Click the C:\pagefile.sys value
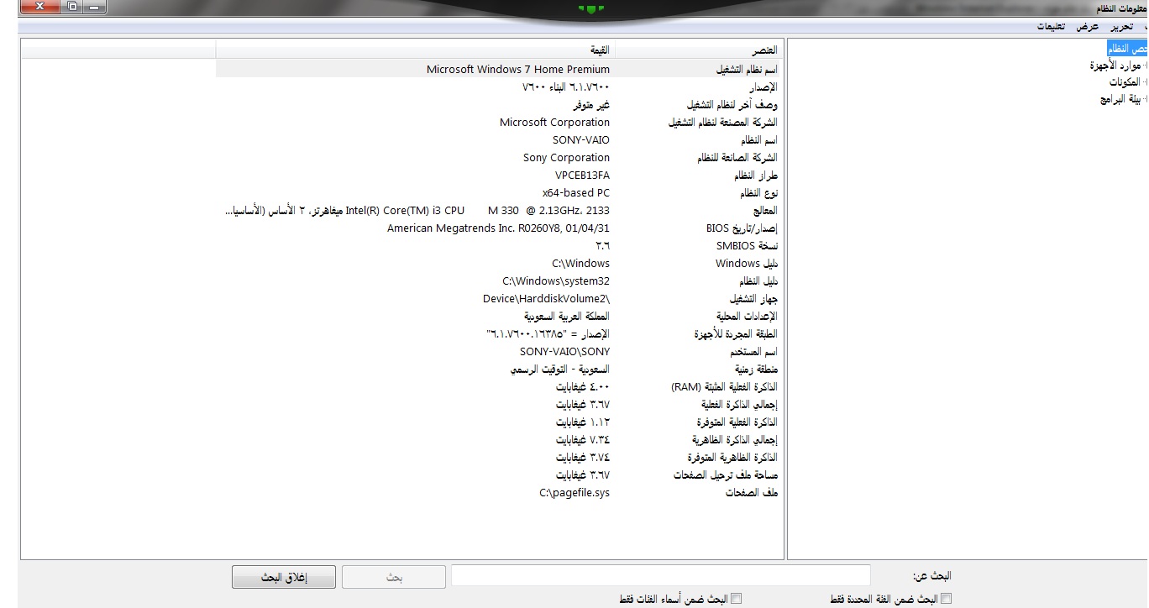The image size is (1149, 608). 574,493
